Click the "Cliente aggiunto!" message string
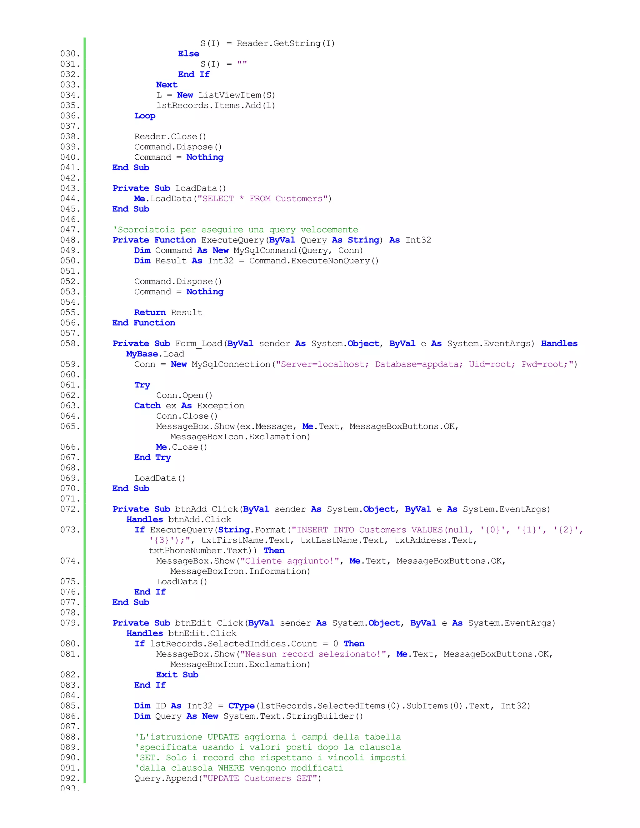 (290, 561)
